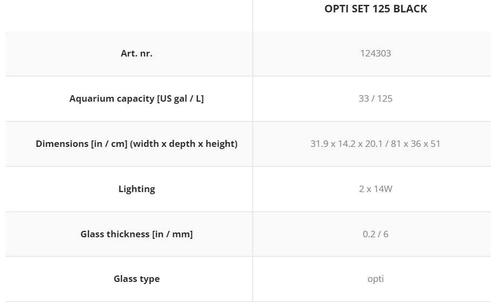491x304 pixels.
Task: Click the [in / mm] unit text
Action: [x=173, y=234]
